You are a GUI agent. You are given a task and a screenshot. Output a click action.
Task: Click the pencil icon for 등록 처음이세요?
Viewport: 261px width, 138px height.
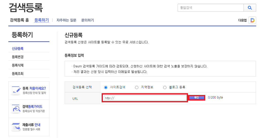click(16, 91)
